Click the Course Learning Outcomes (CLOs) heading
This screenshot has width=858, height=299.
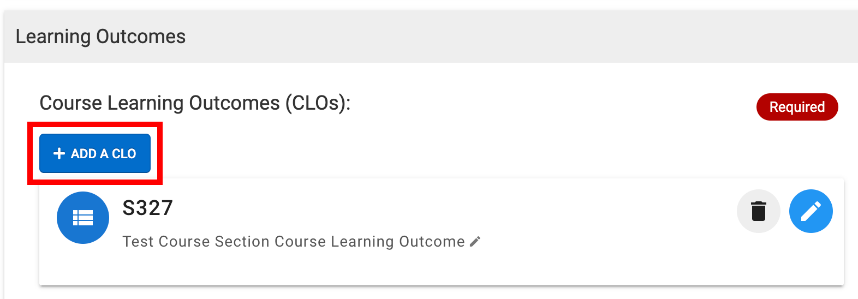[195, 103]
